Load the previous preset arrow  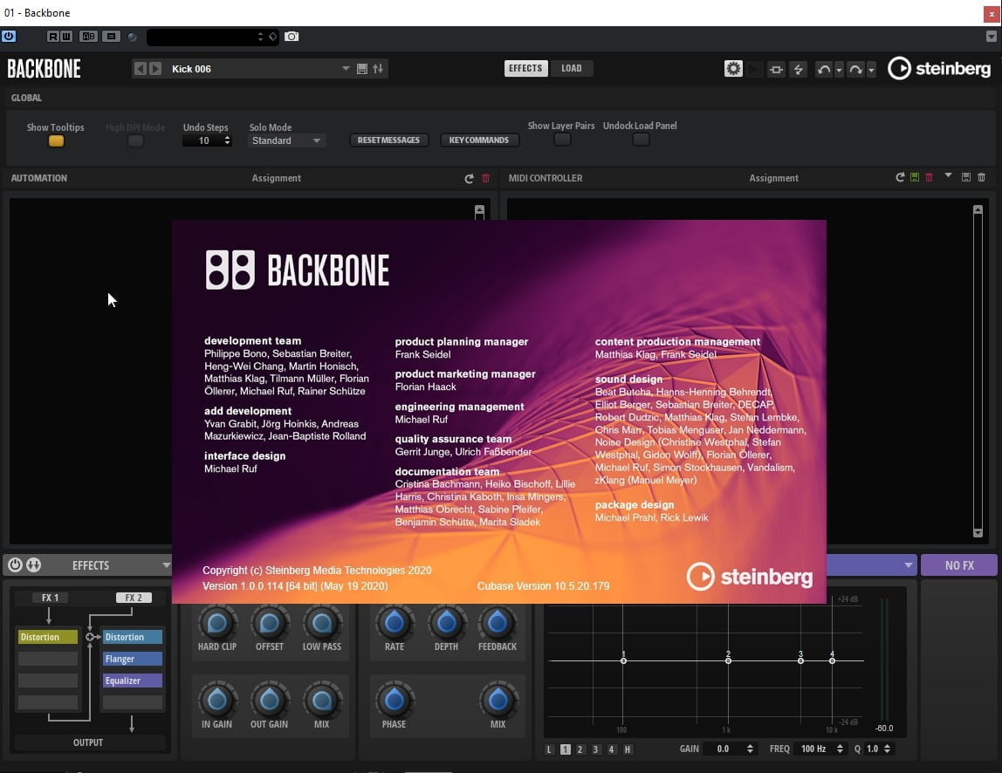[140, 68]
